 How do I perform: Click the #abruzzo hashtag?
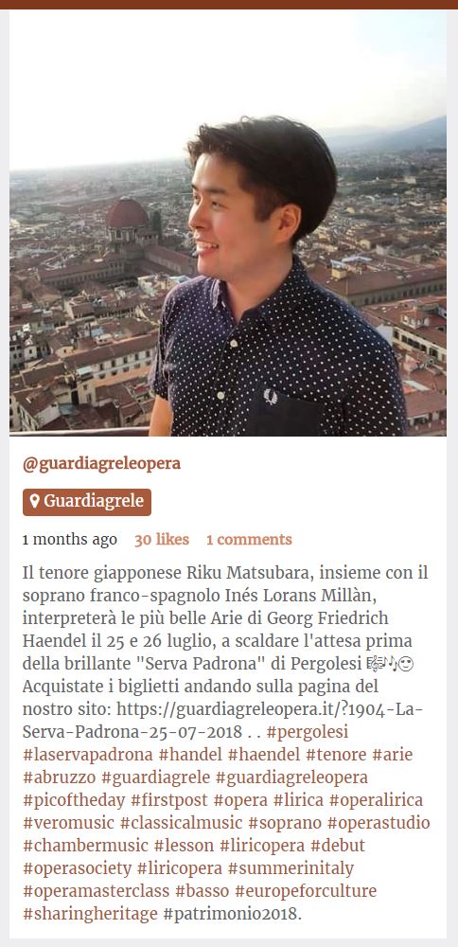click(59, 777)
